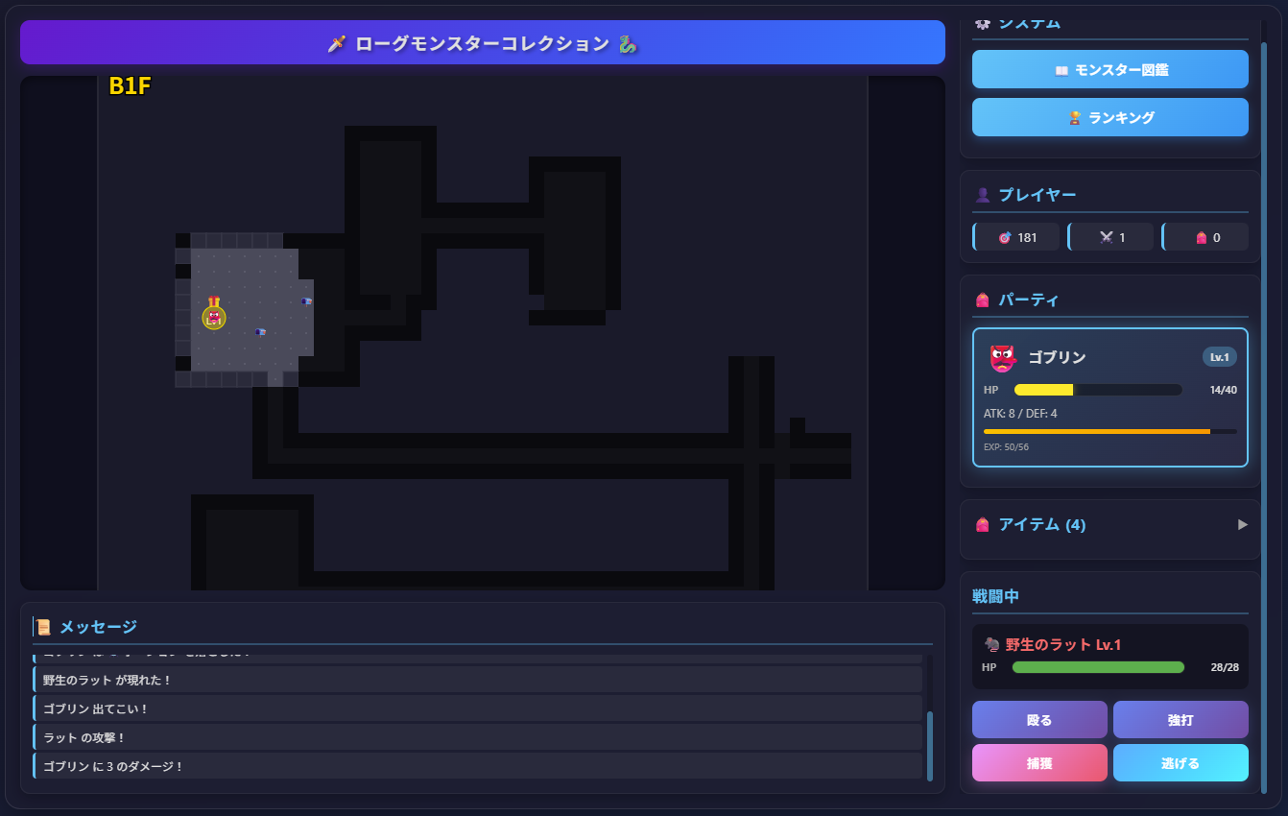Viewport: 1288px width, 816px height.
Task: Click the rat icon in the battle panel
Action: coord(992,645)
